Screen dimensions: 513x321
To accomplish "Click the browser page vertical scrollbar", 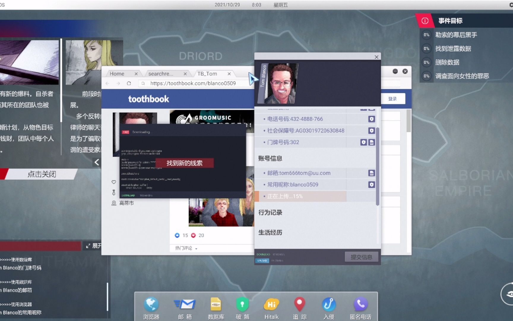I will tap(408, 121).
